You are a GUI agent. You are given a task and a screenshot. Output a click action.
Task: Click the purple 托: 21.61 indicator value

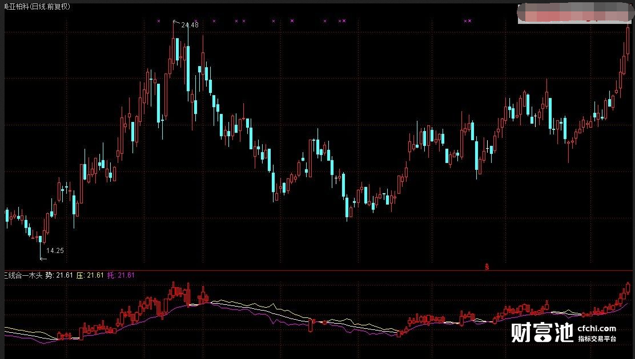(120, 275)
